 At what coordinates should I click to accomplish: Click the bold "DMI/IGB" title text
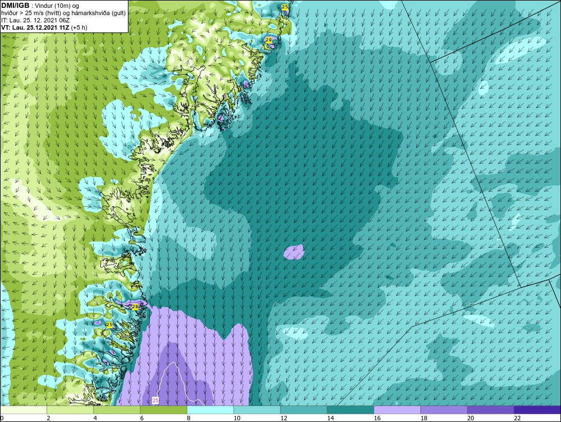pyautogui.click(x=15, y=6)
